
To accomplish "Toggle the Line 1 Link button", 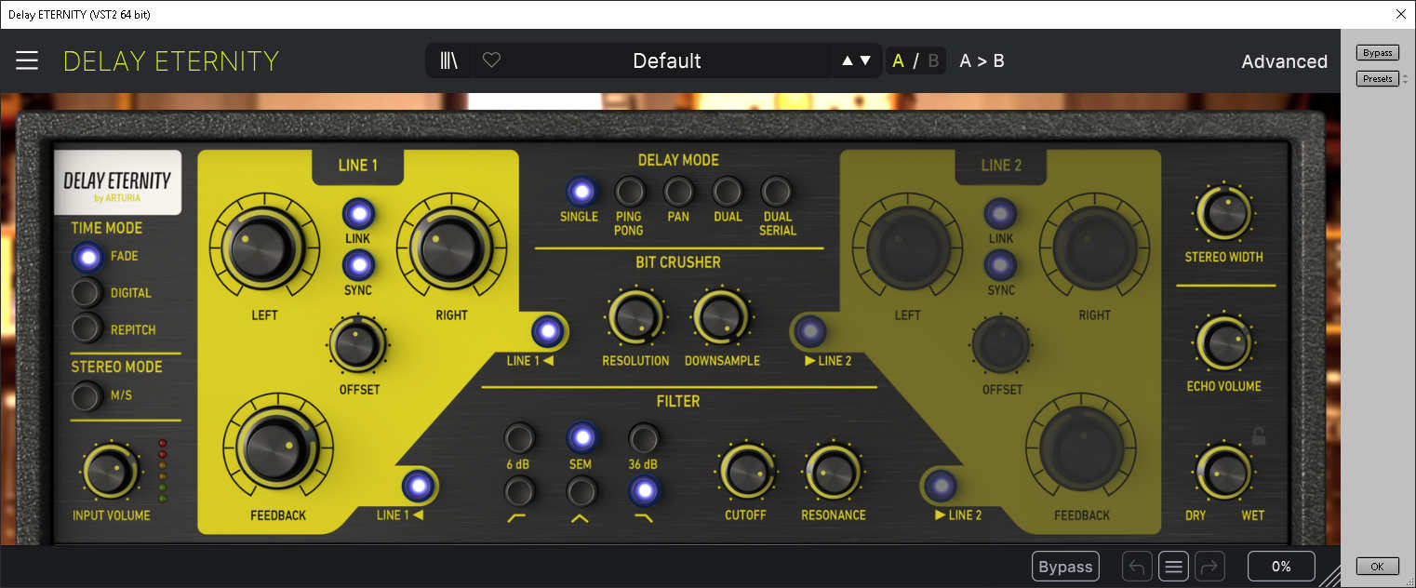I will (358, 215).
